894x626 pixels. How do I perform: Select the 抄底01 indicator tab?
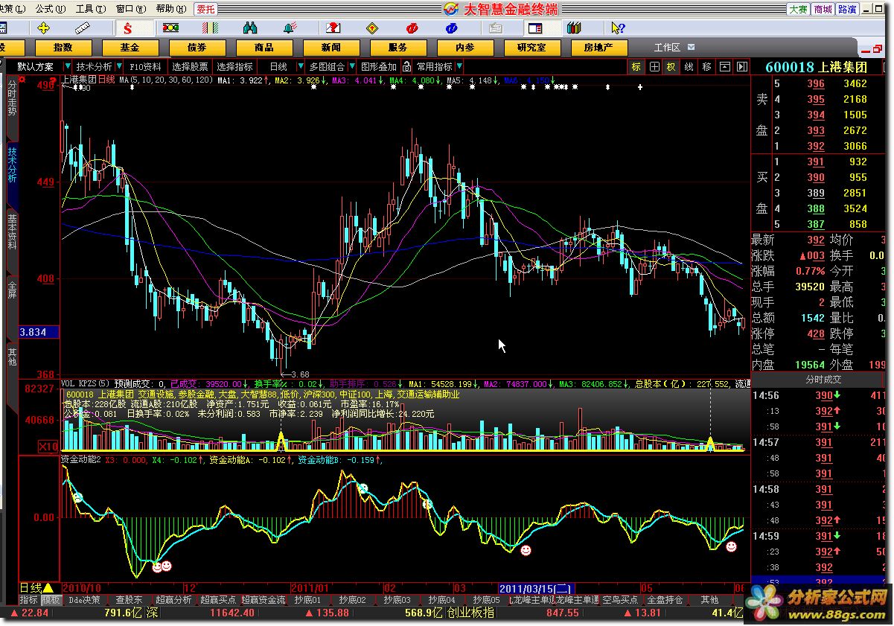[307, 599]
